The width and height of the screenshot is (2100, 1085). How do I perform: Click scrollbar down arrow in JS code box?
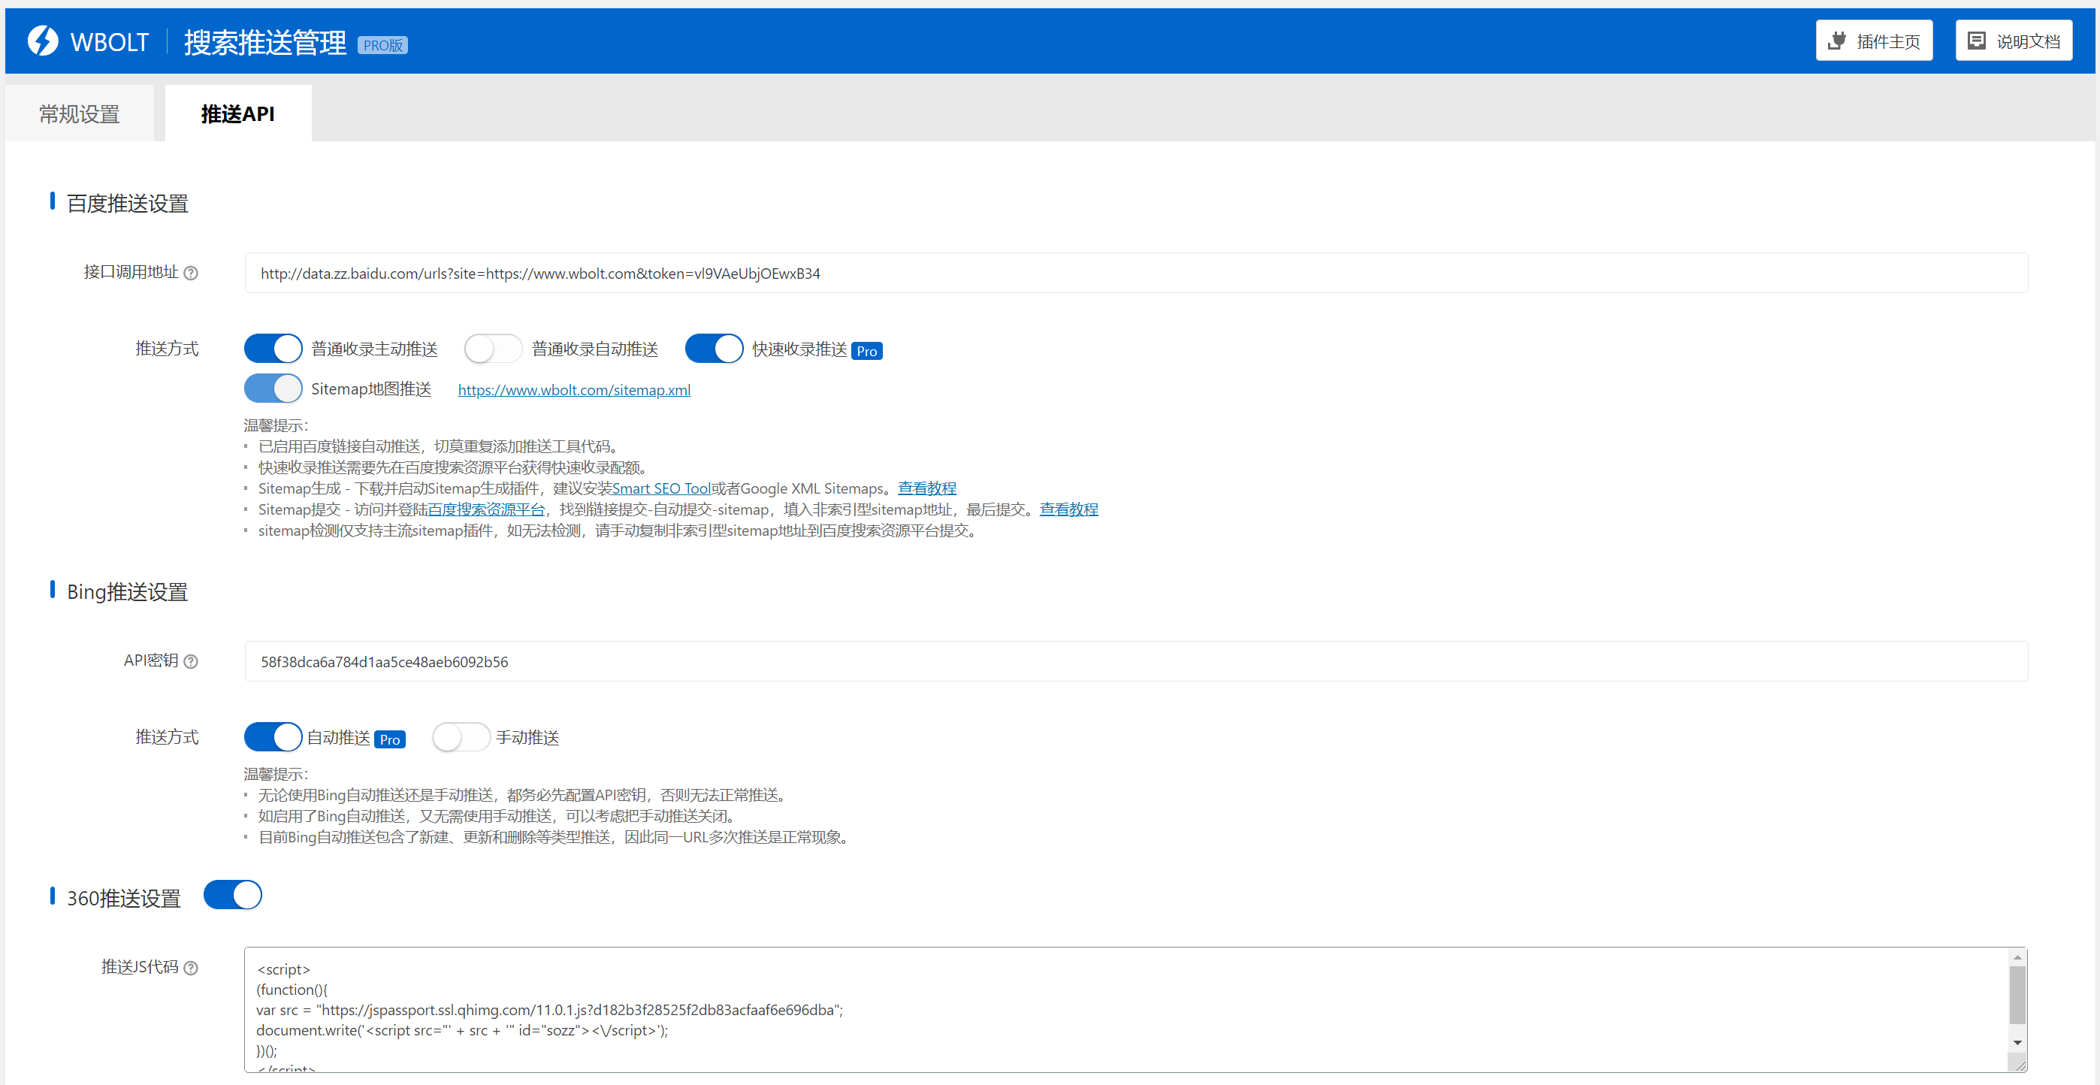point(2017,1043)
